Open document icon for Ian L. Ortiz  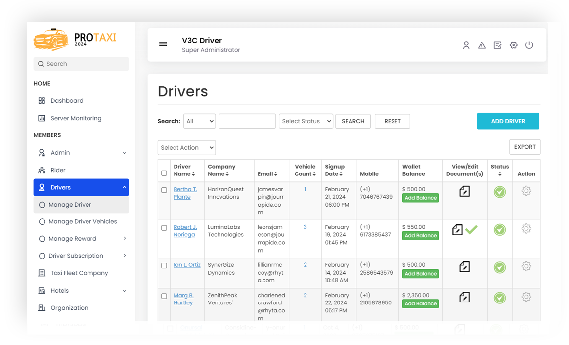[465, 267]
